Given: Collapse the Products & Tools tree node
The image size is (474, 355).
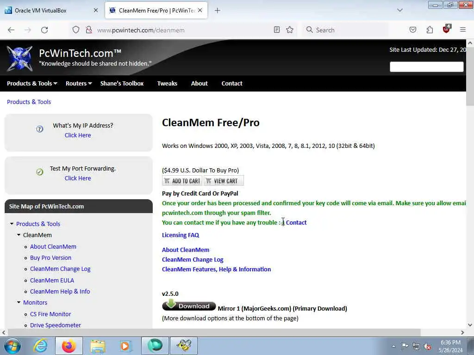Looking at the screenshot, I should coord(12,224).
